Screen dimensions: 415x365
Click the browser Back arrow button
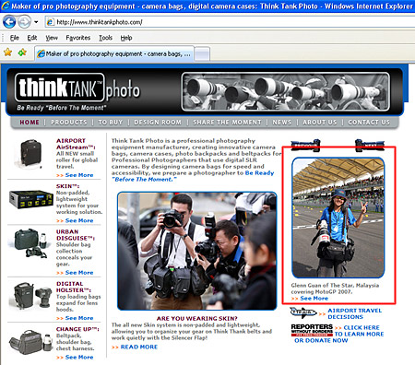[x=9, y=22]
